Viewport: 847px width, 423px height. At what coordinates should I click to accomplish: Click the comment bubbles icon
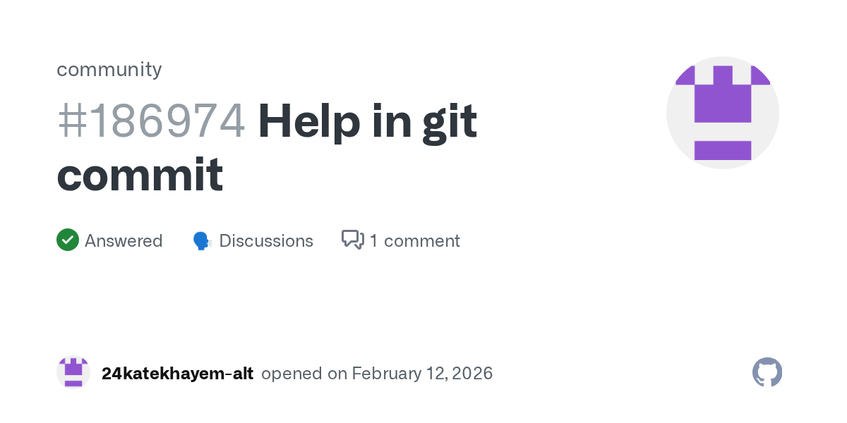pos(352,240)
